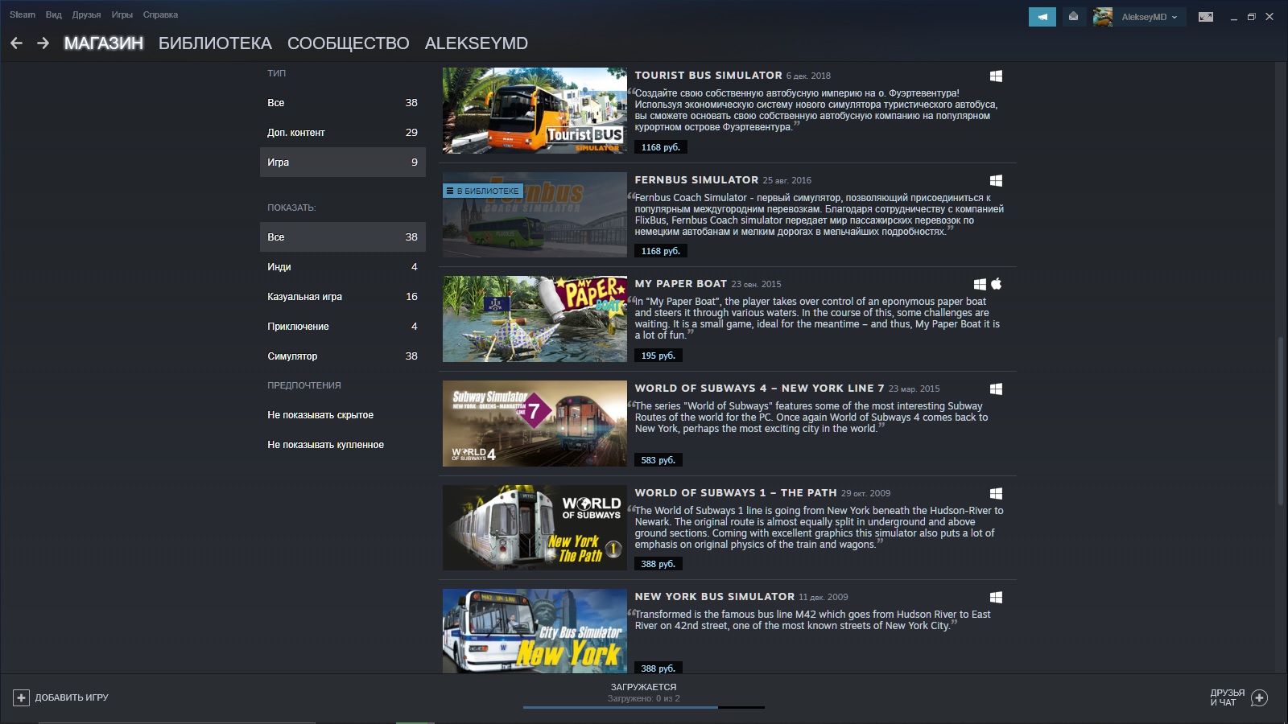Screen dimensions: 1288x724
Task: Open Fernbus Simulator thumbnail
Action: click(x=535, y=215)
